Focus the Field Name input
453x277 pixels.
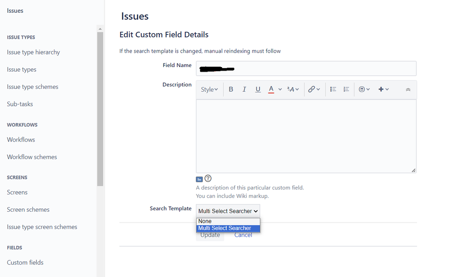point(306,68)
